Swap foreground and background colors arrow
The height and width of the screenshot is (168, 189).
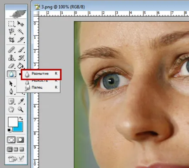pyautogui.click(x=21, y=119)
